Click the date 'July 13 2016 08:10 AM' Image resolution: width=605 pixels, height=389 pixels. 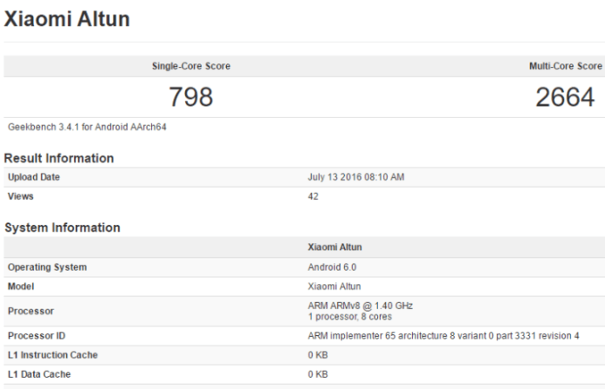tap(356, 177)
